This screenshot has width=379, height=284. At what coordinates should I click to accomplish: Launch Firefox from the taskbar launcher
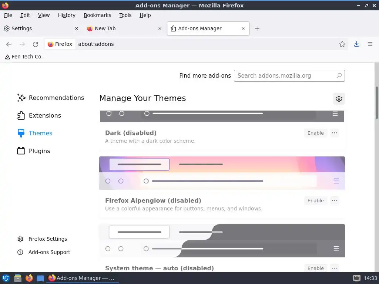(29, 278)
